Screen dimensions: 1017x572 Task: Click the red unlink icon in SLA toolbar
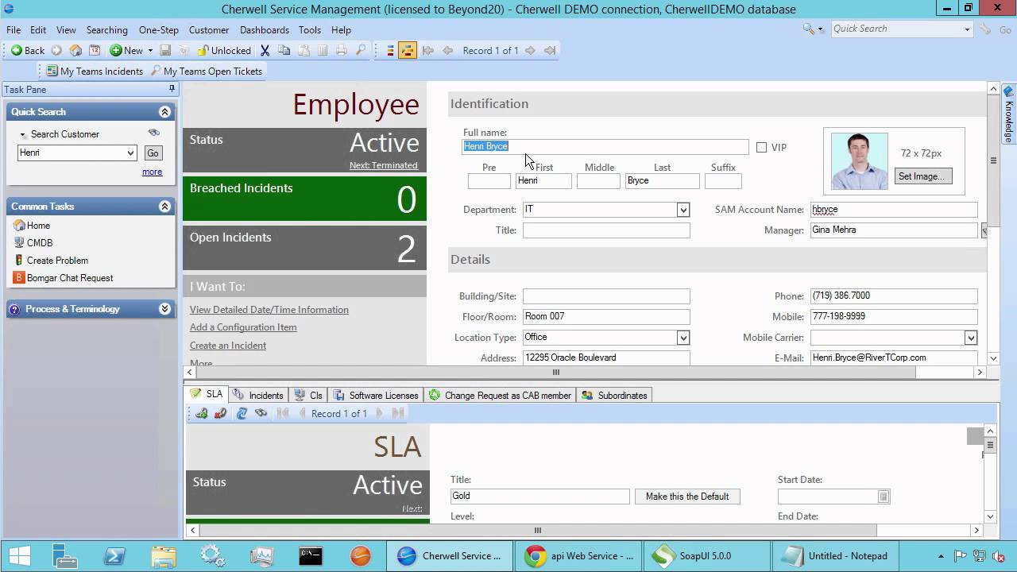click(221, 413)
